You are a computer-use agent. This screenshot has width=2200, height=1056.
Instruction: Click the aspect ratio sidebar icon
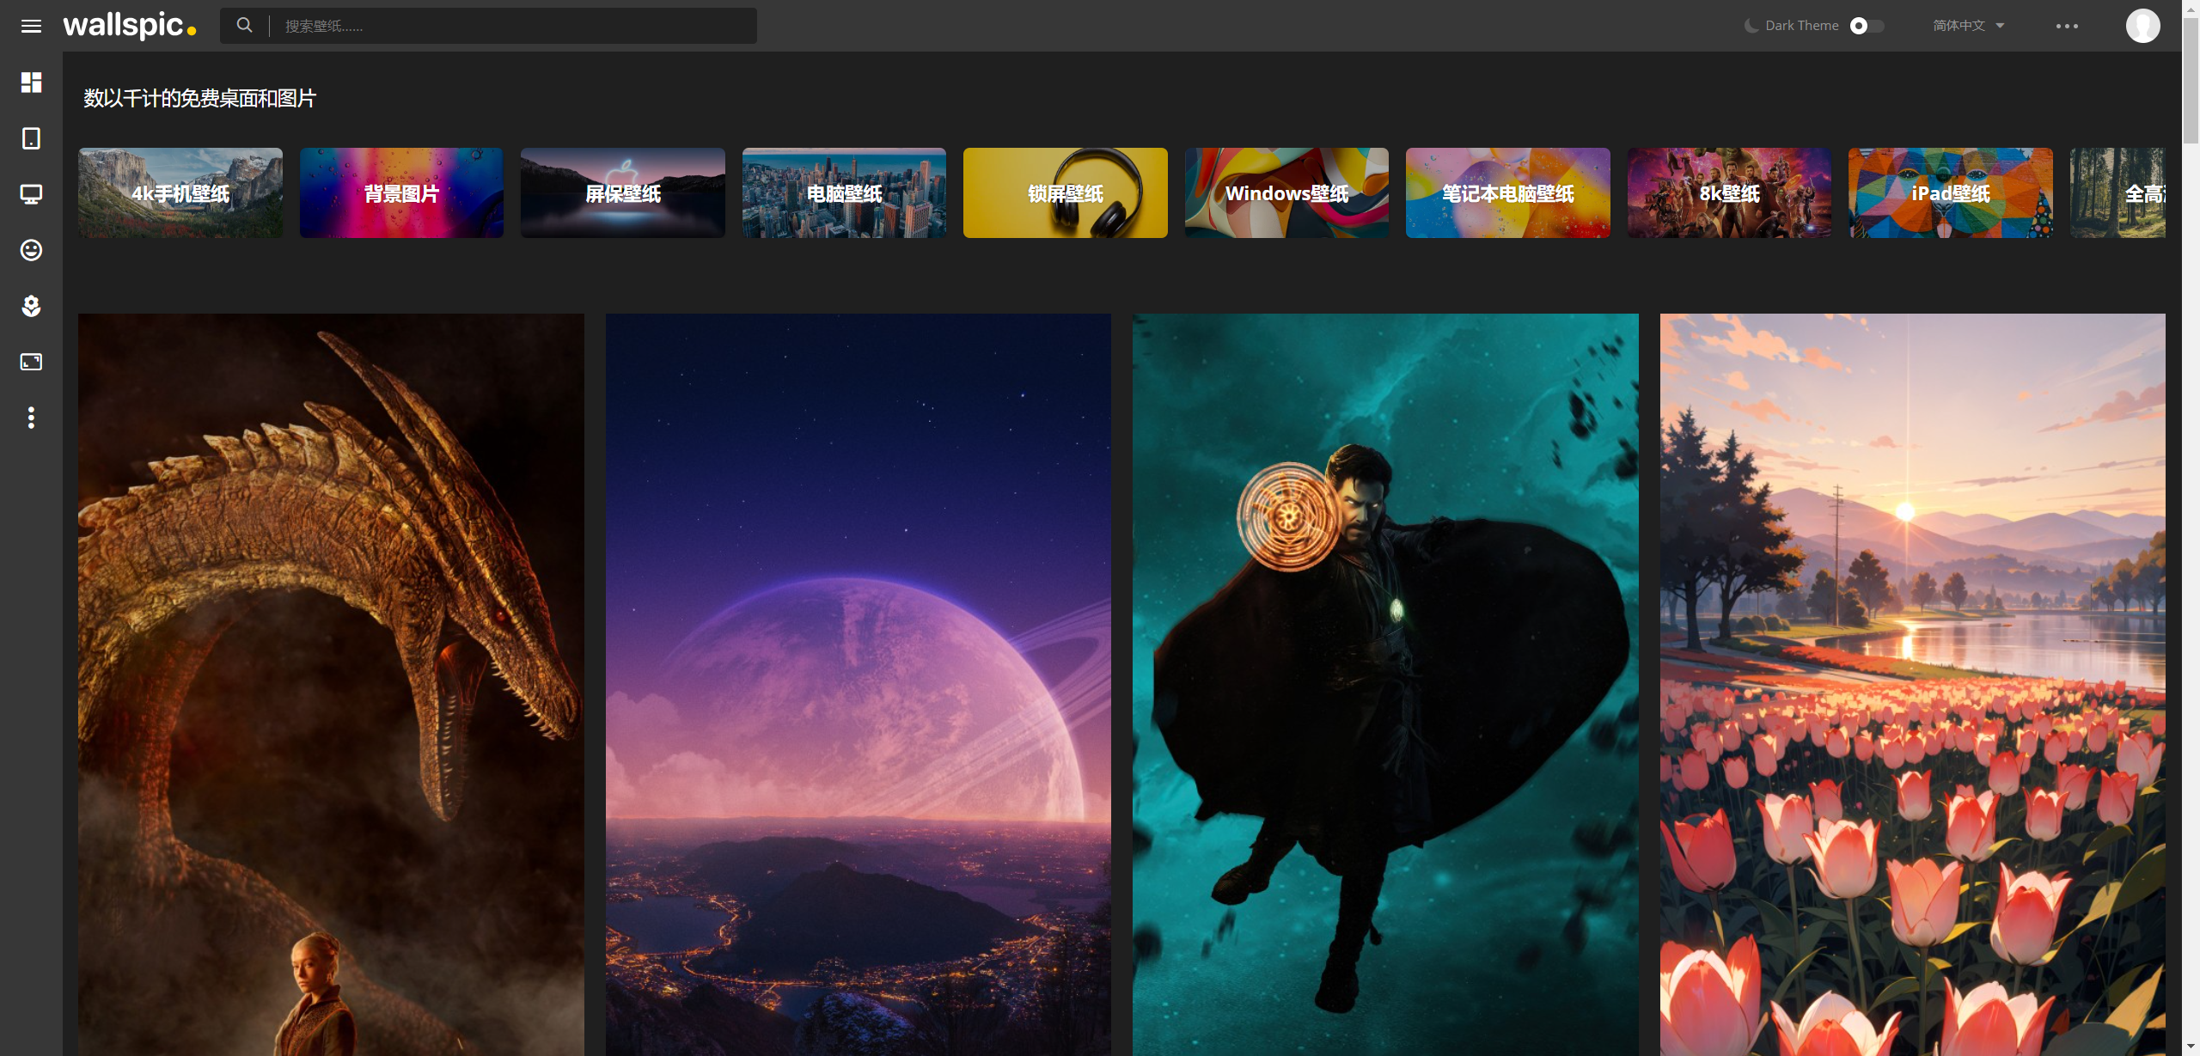(x=31, y=362)
